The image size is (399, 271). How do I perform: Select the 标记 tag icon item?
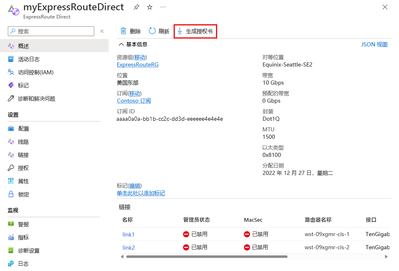point(23,85)
